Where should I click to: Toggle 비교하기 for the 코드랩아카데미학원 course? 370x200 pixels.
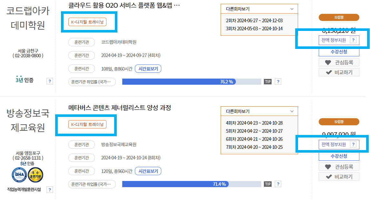[339, 72]
